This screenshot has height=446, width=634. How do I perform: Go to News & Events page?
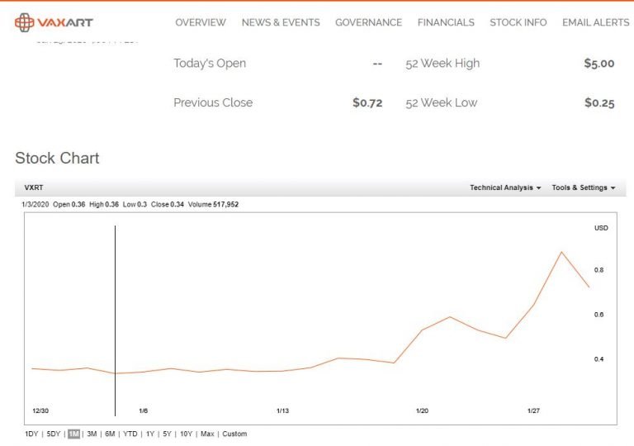281,22
